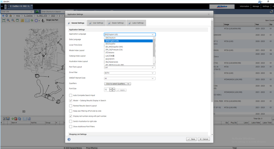274x149 pixels.
Task: Switch to the User Settings tab
Action: 96,23
